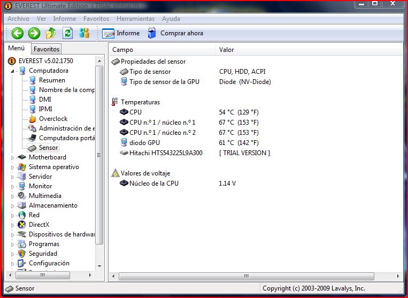
Task: Open the Favoritos menu
Action: [96, 19]
